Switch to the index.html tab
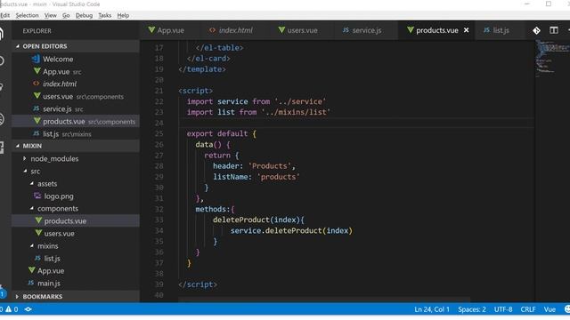Viewport: 570px width, 320px height. [x=231, y=30]
